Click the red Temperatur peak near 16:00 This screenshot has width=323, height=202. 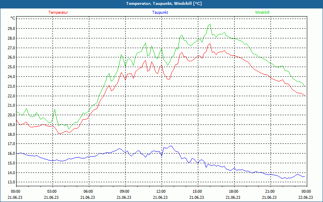[x=210, y=44]
